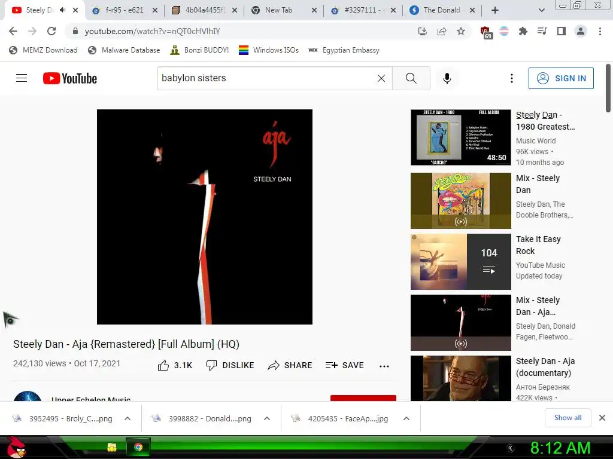The image size is (613, 459).
Task: Click the search magnifier button
Action: 411,78
